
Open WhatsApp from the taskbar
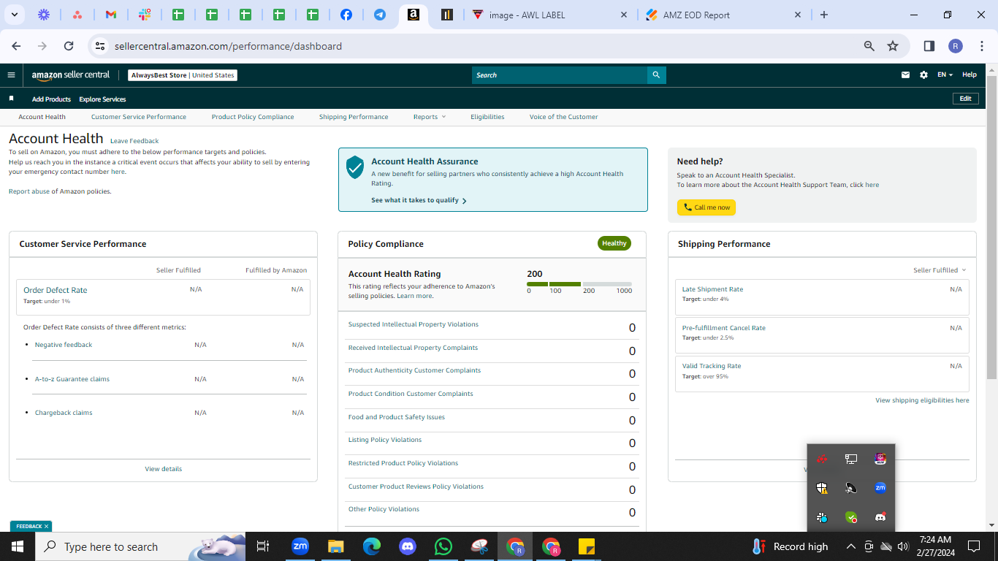coord(443,546)
